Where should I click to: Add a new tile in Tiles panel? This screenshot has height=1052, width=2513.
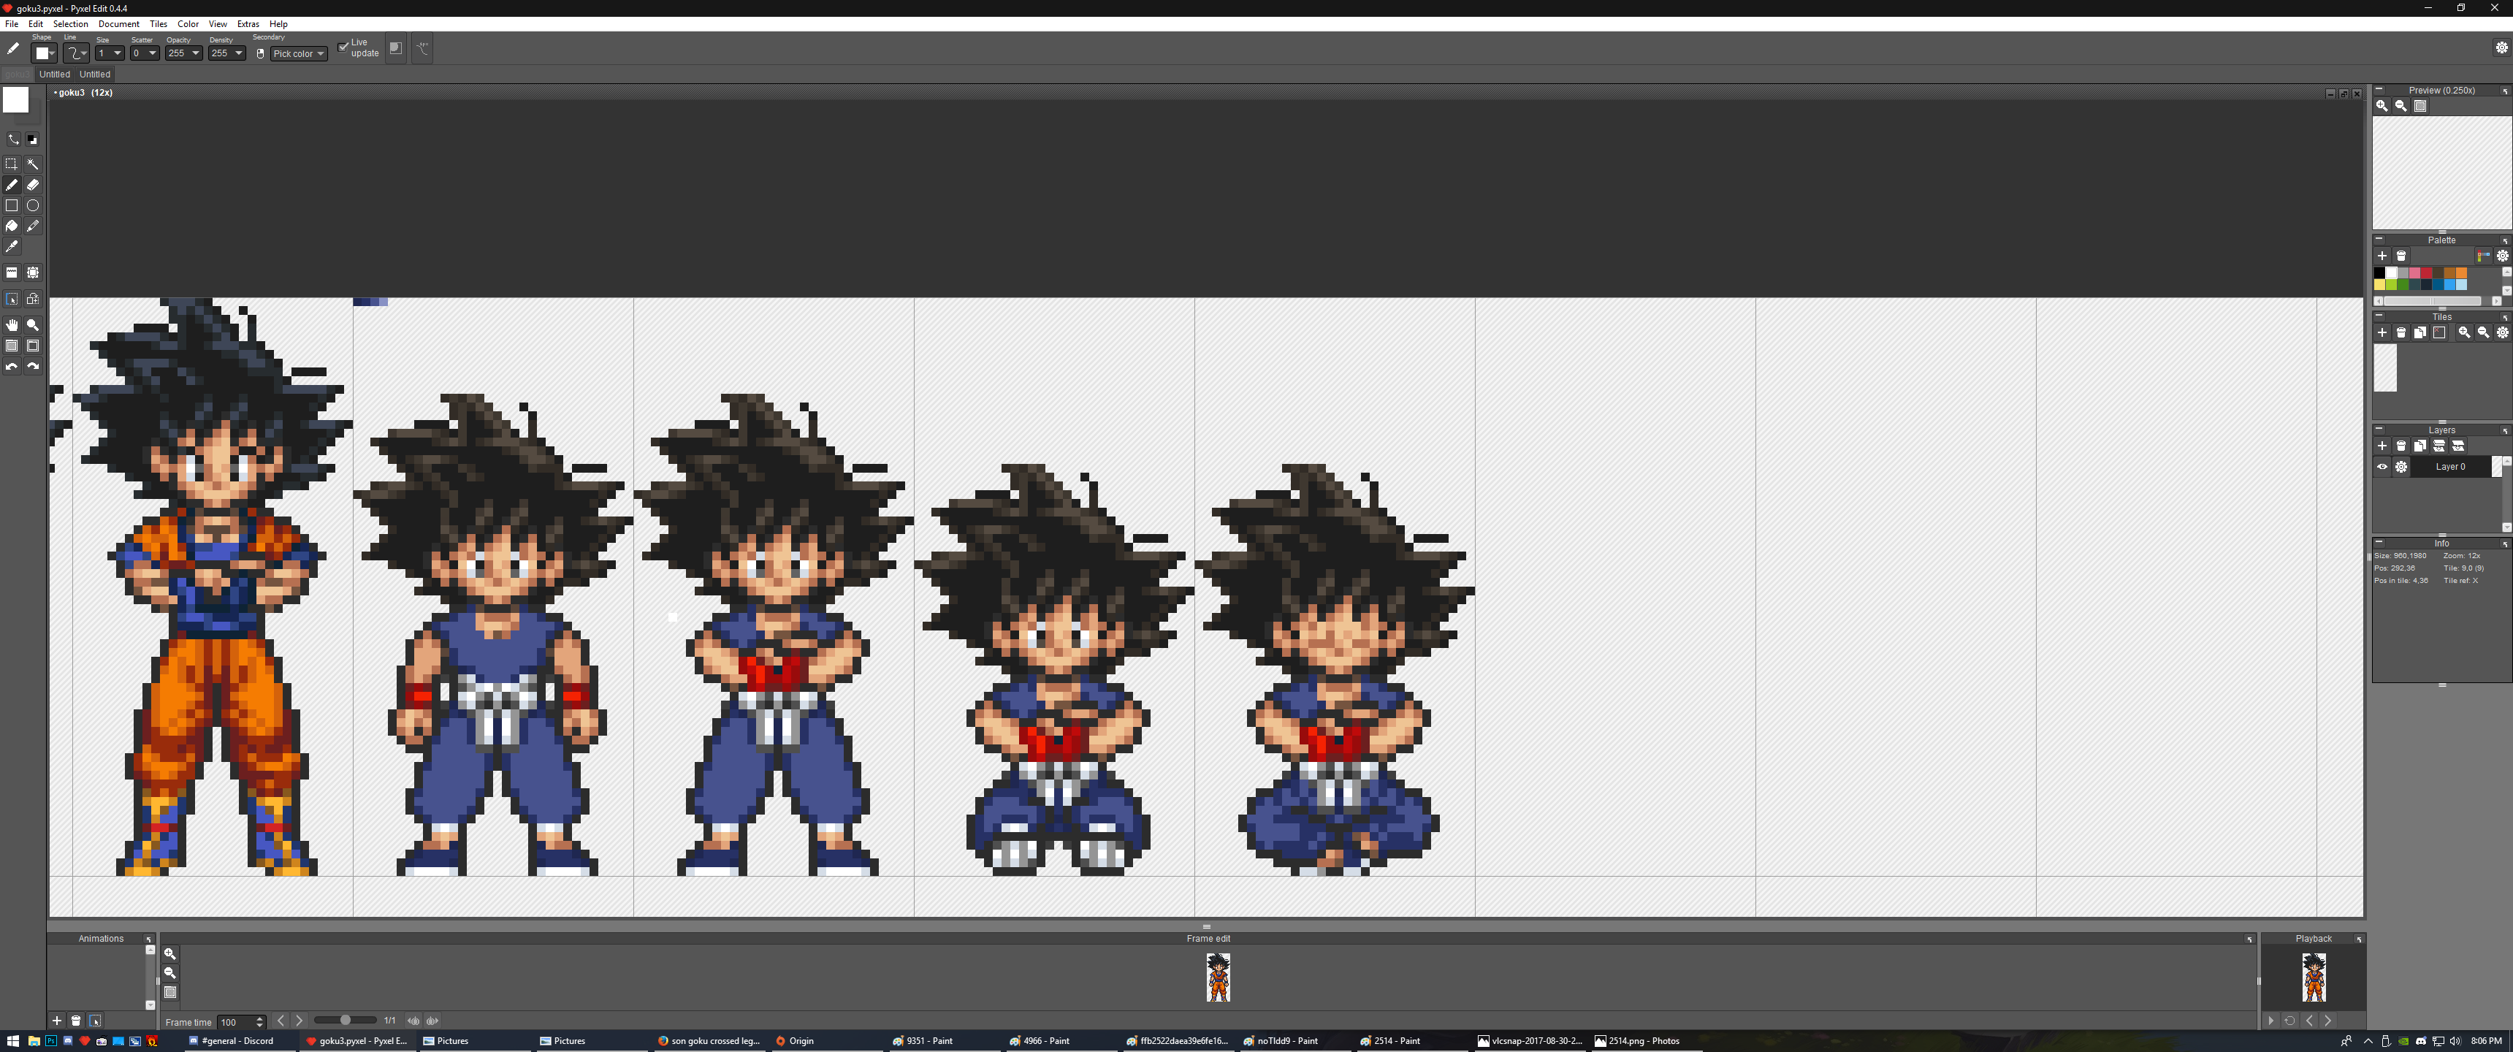tap(2382, 333)
